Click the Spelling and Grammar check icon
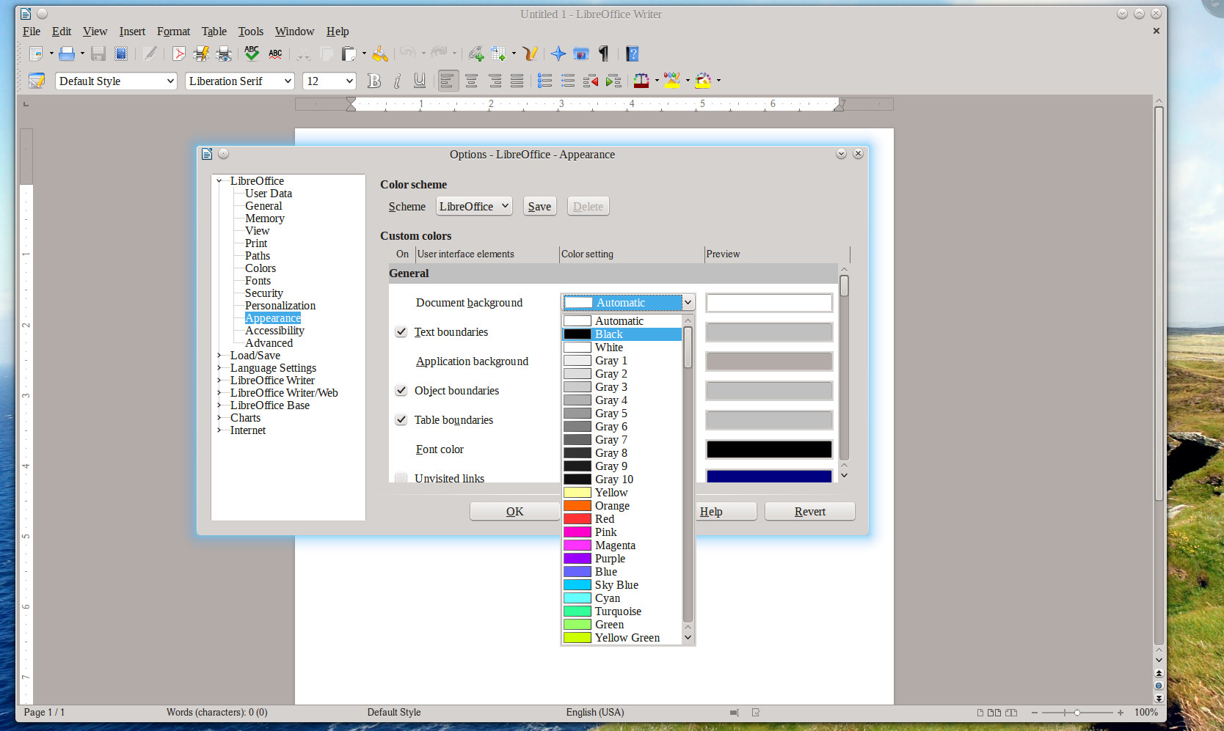 tap(252, 54)
